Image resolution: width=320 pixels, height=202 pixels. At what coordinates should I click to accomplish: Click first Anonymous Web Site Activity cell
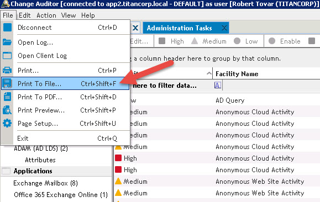click(260, 182)
